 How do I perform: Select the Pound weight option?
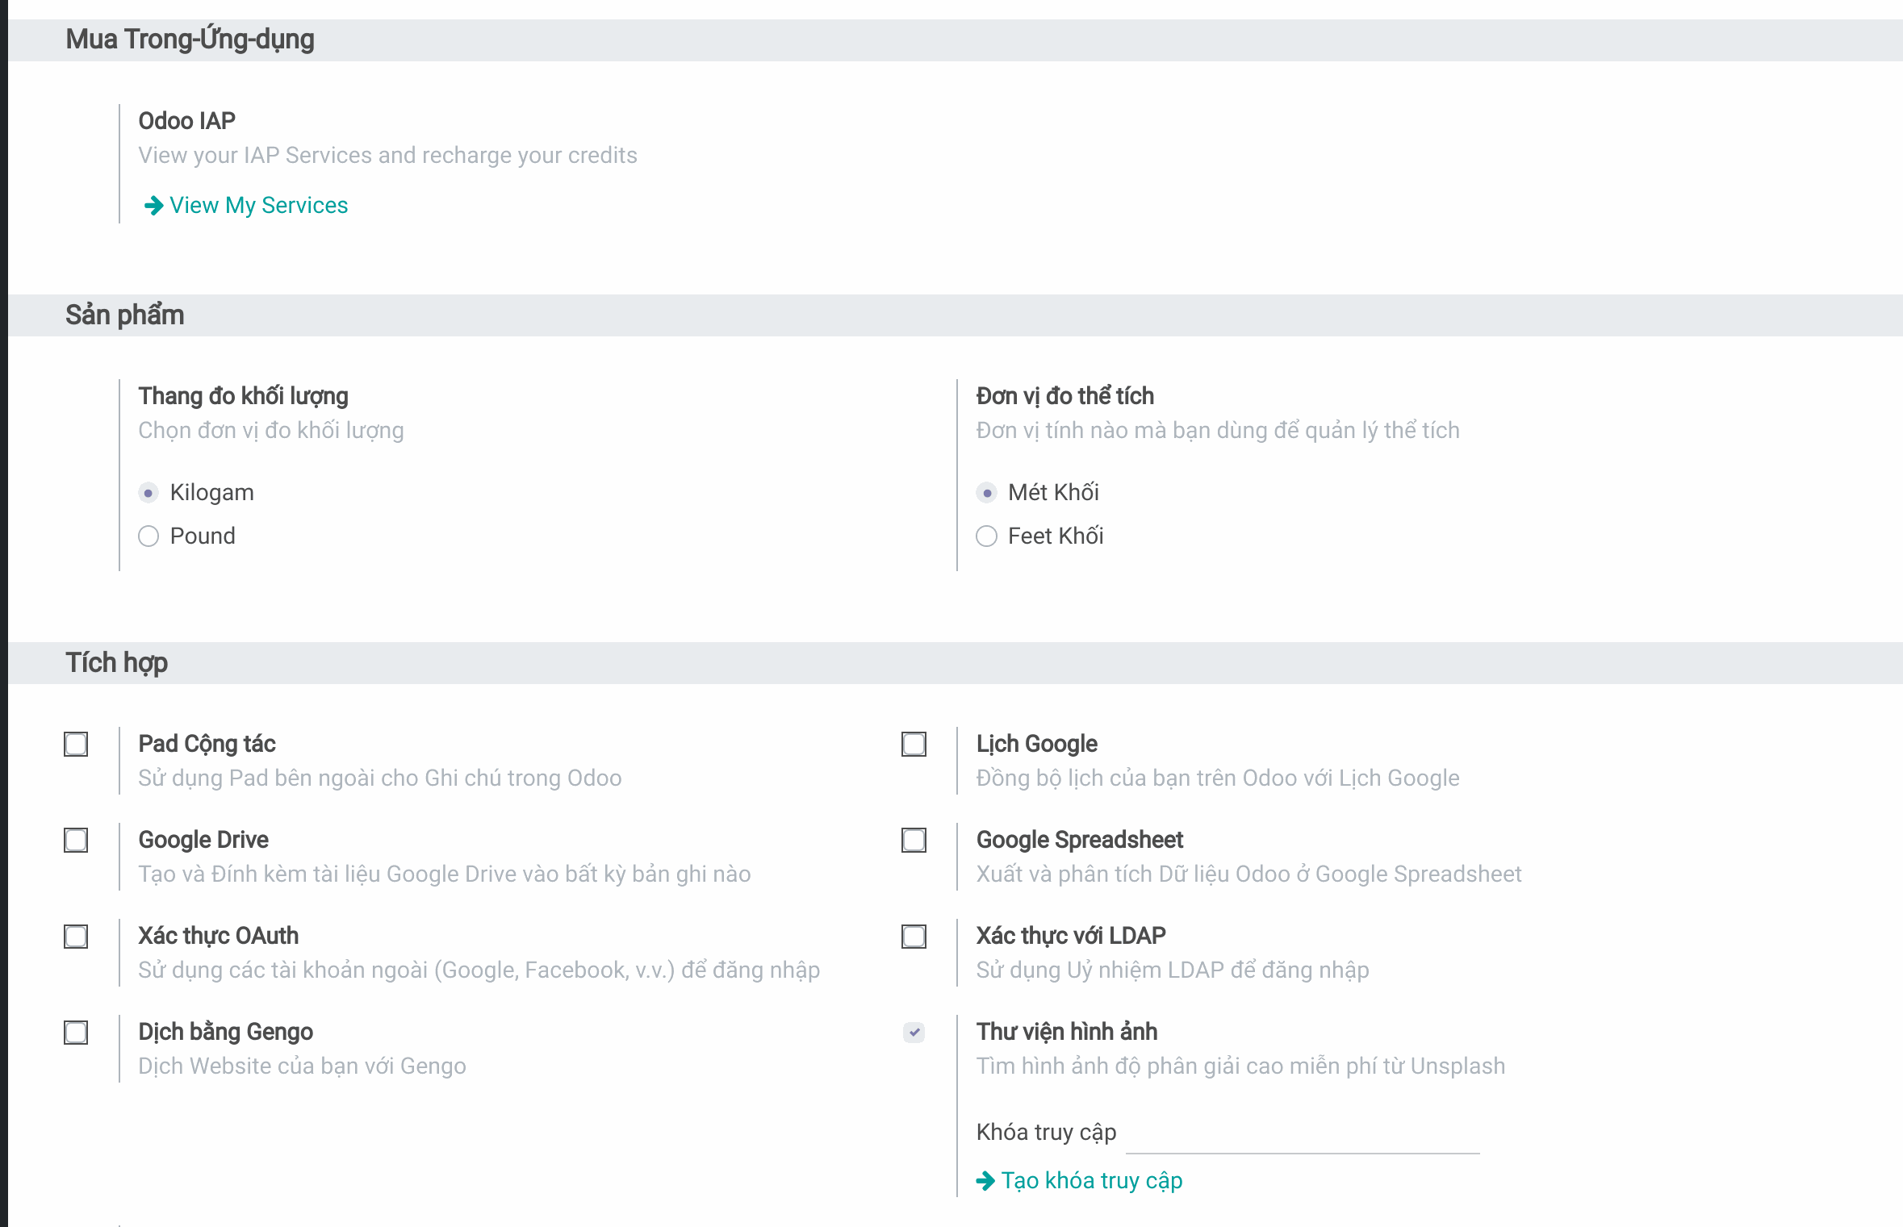tap(148, 536)
